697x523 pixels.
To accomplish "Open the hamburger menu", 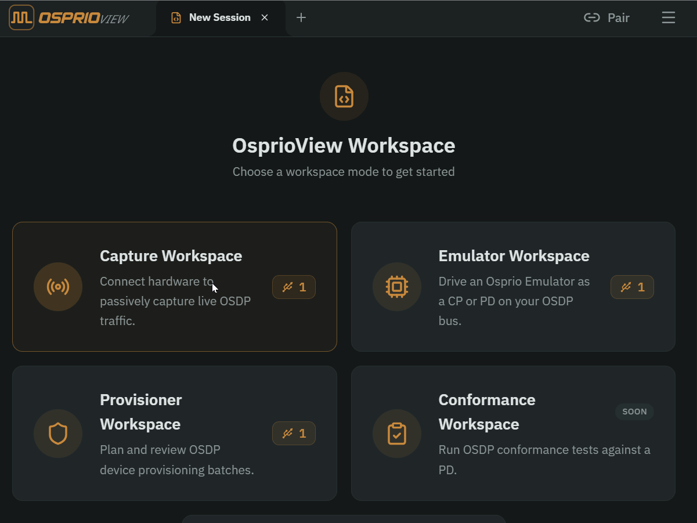I will coord(668,17).
